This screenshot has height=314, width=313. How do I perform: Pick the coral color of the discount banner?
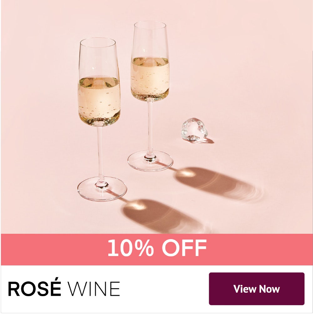tap(50, 249)
